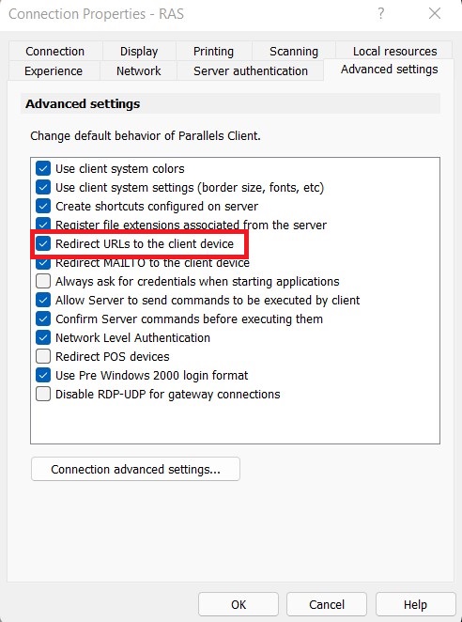Open the Network tab
Screen dimensions: 462x622
pos(138,71)
